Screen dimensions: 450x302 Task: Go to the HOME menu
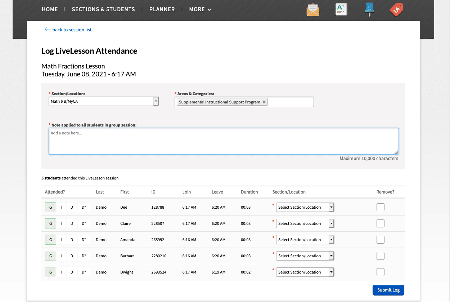click(x=50, y=9)
